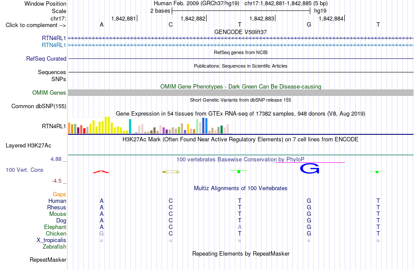Image resolution: width=414 pixels, height=270 pixels.
Task: Click the Gene Expression in 54 tissues title
Action: pos(241,113)
